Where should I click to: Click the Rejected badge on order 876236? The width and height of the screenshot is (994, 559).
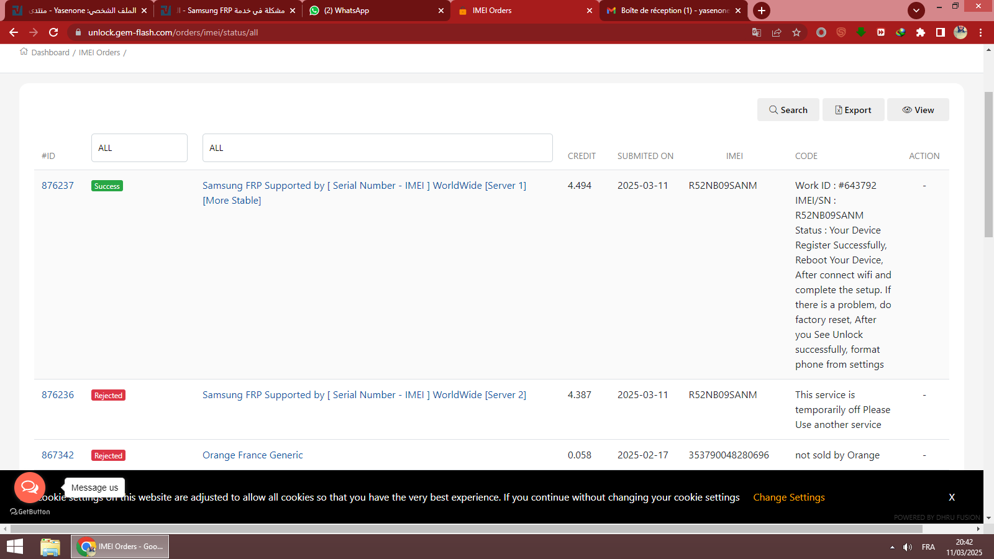108,395
